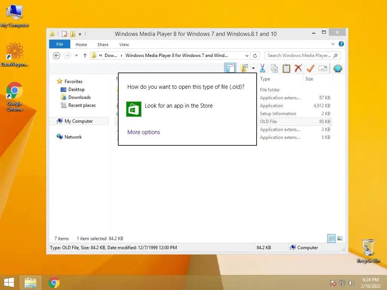The image size is (387, 290).
Task: Click the network tray icon
Action: (342, 283)
